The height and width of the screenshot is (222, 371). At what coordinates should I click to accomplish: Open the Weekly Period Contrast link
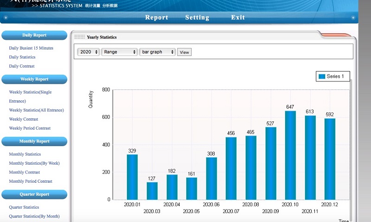pyautogui.click(x=30, y=128)
